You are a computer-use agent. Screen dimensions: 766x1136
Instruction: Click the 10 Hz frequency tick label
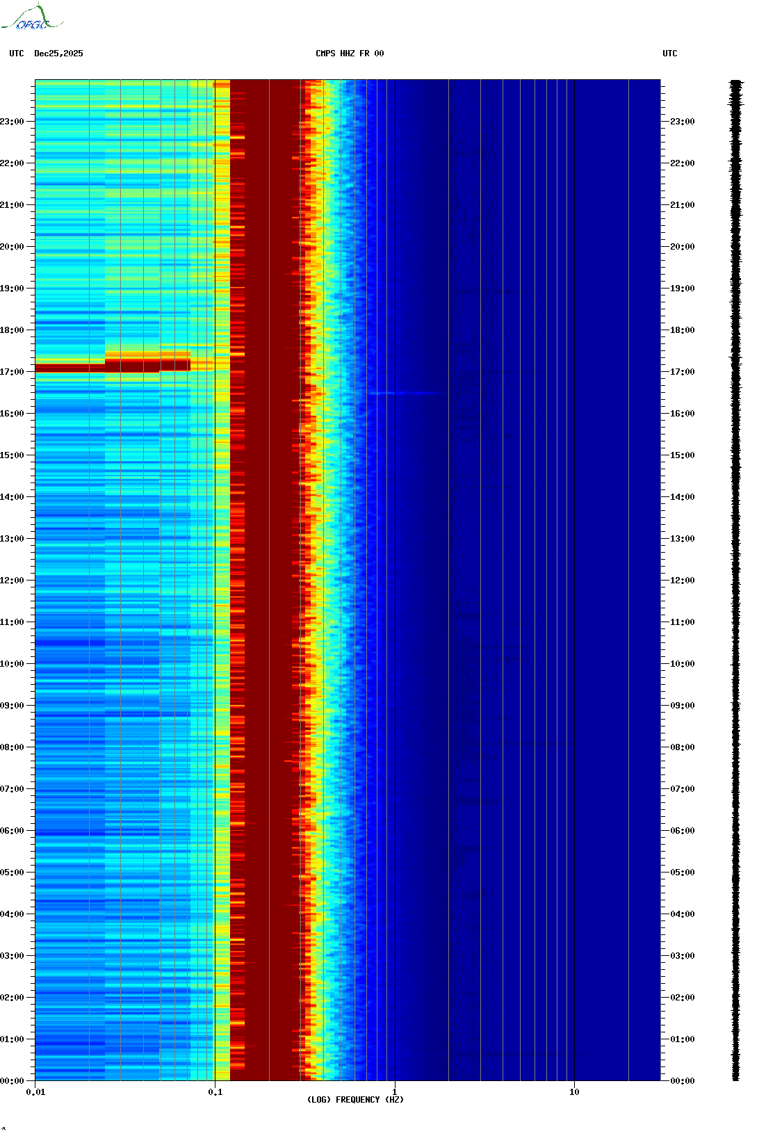(574, 1092)
